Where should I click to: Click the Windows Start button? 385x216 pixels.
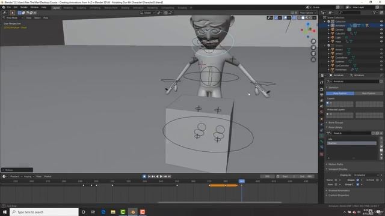pos(5,212)
